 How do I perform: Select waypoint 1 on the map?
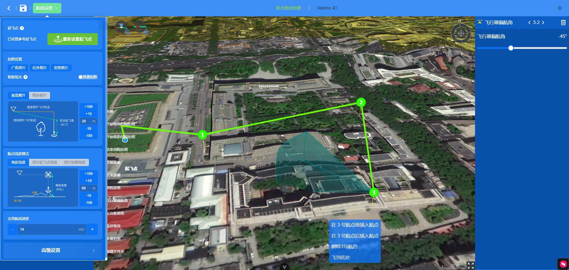(x=202, y=135)
